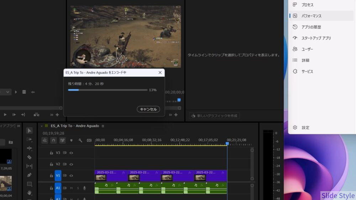Screen dimensions: 356x200
Task: Select the Razor tool
Action: click(29, 157)
